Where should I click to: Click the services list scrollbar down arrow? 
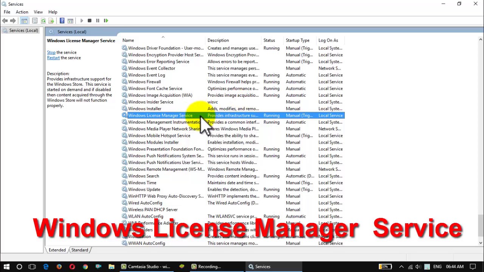481,243
